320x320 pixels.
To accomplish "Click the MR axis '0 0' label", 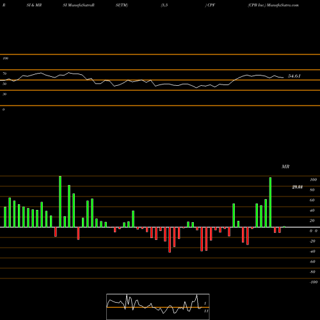I will (314, 231).
